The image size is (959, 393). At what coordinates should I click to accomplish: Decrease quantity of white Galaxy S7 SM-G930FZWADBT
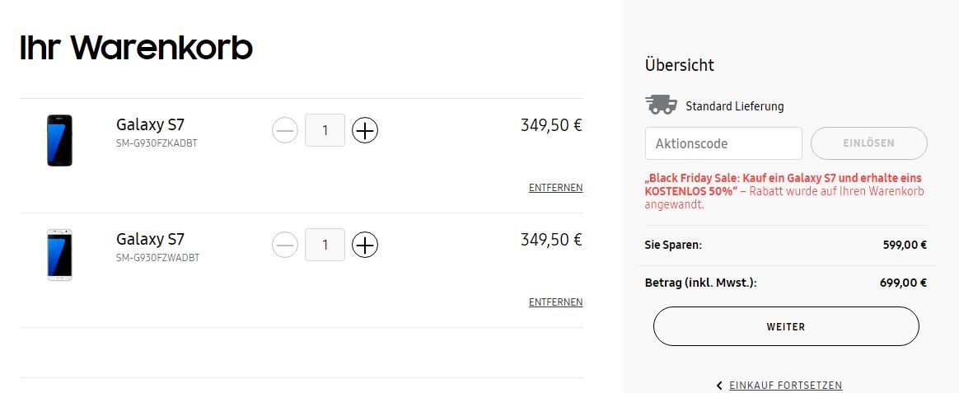click(x=285, y=245)
